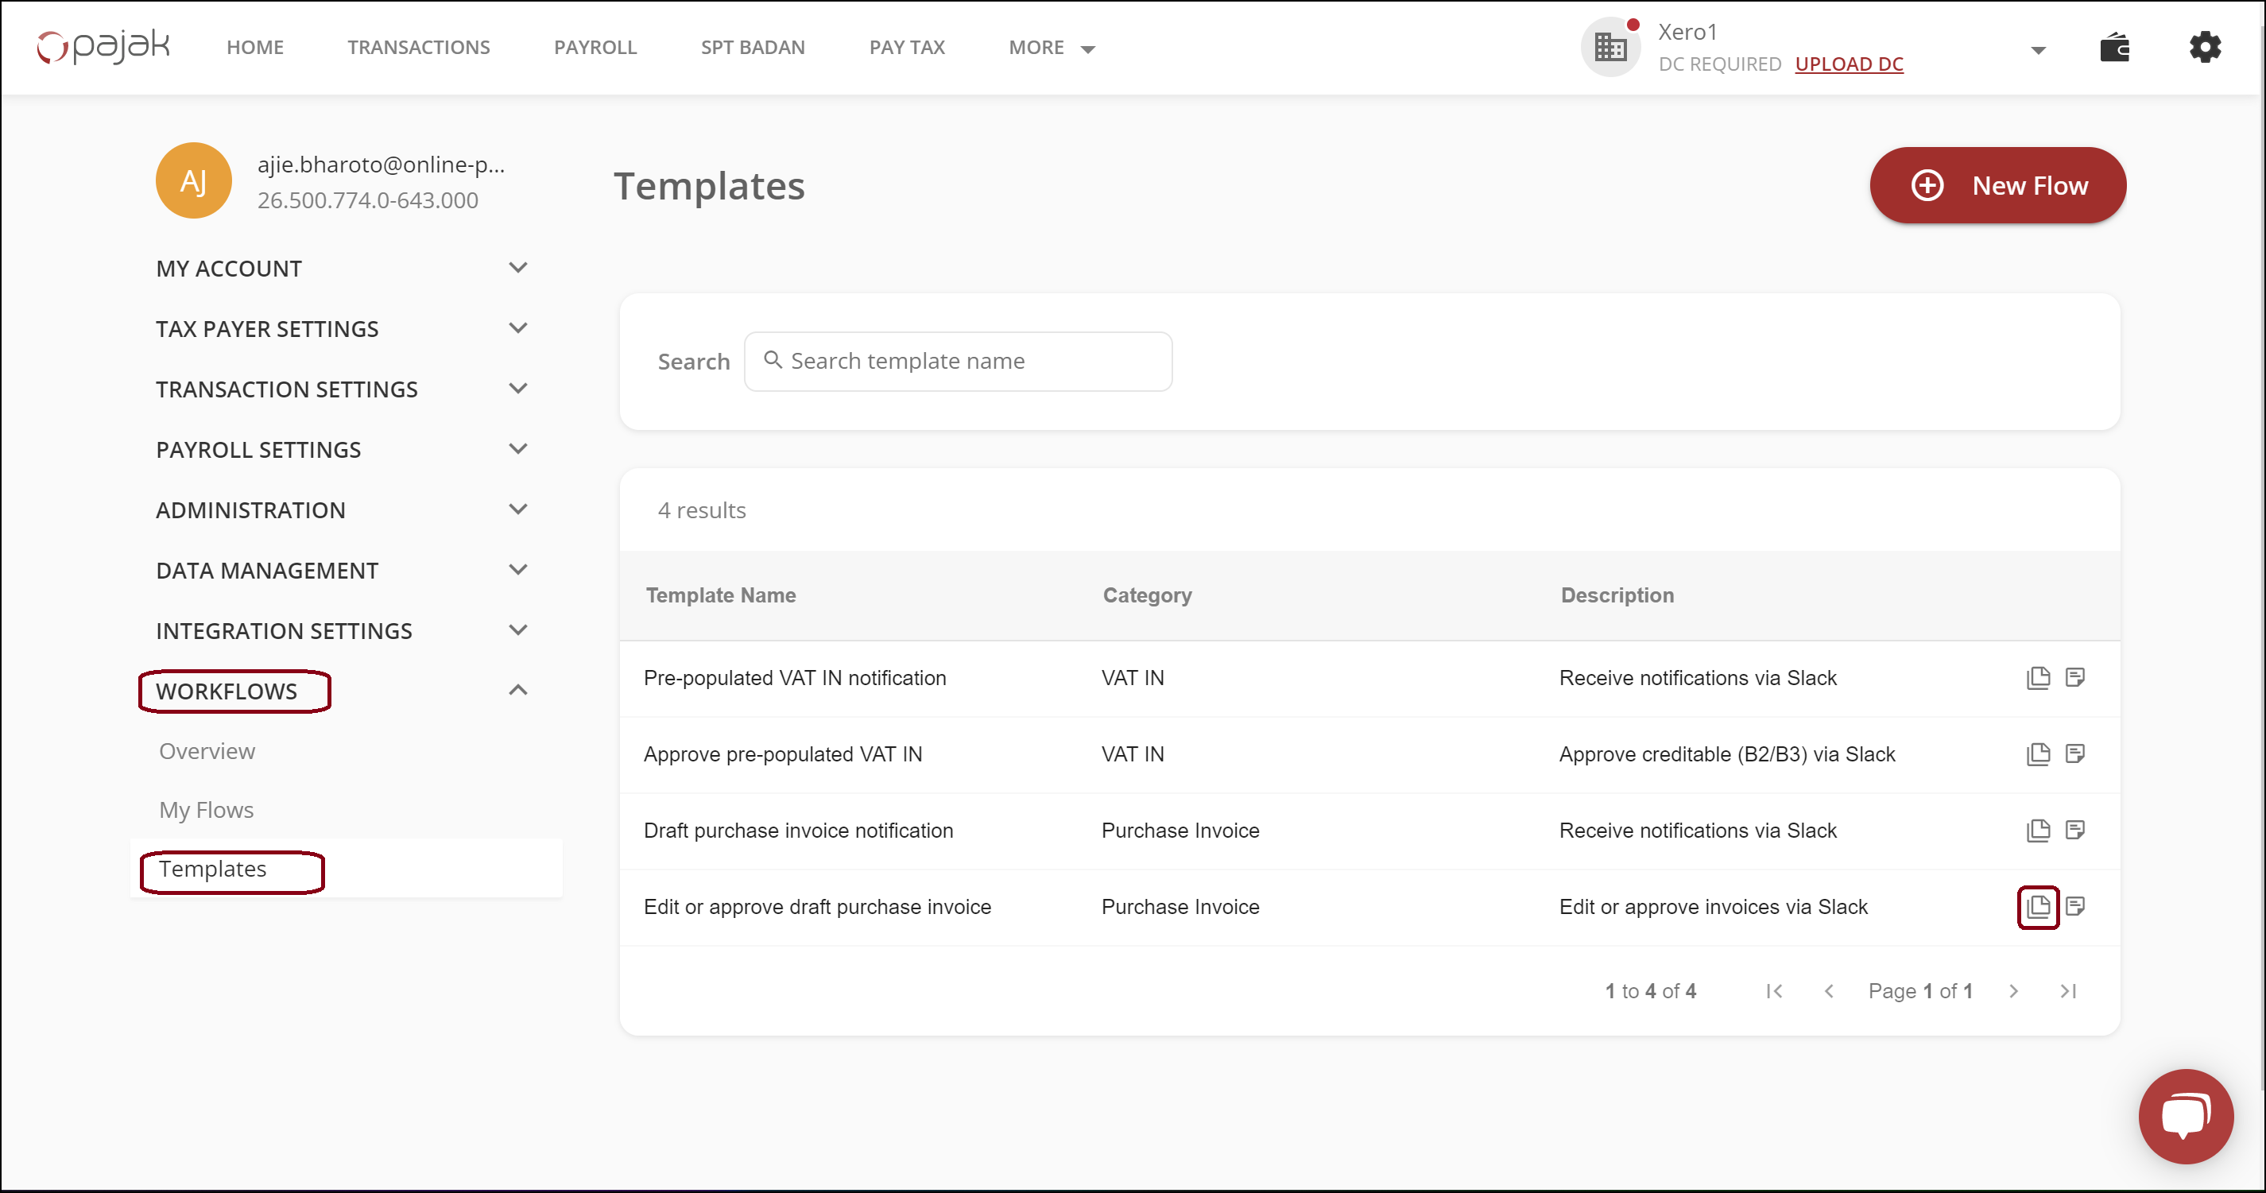2266x1193 pixels.
Task: Click copy icon for Pre-populated VAT IN notification
Action: tap(2037, 677)
